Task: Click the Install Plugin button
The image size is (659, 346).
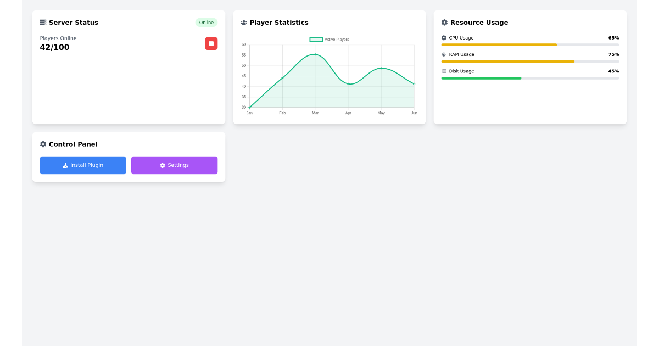Action: (x=83, y=165)
